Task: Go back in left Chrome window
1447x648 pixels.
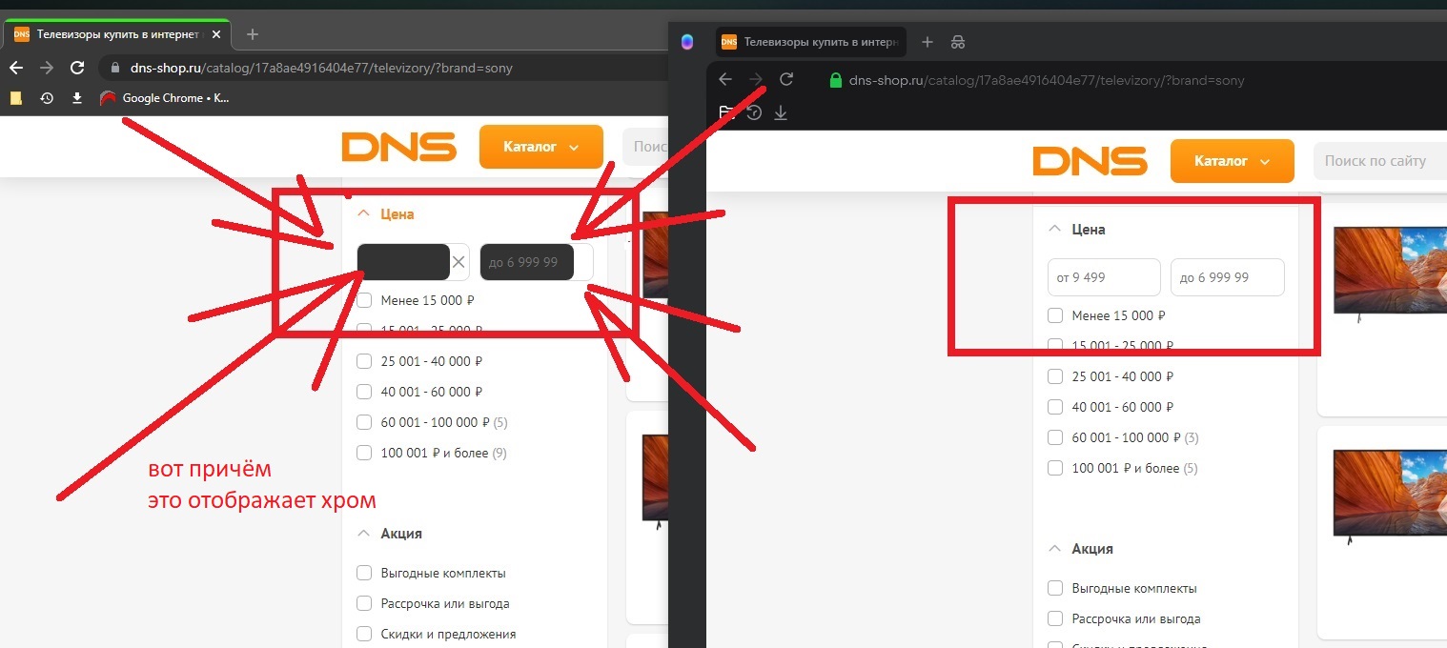Action: (16, 68)
